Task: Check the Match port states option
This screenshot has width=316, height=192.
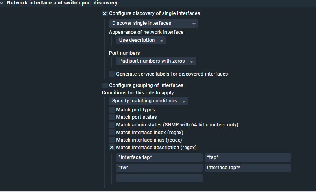Action: tap(112, 117)
